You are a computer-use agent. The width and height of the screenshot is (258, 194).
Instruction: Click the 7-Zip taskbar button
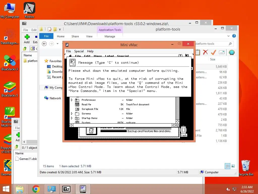tap(66, 189)
